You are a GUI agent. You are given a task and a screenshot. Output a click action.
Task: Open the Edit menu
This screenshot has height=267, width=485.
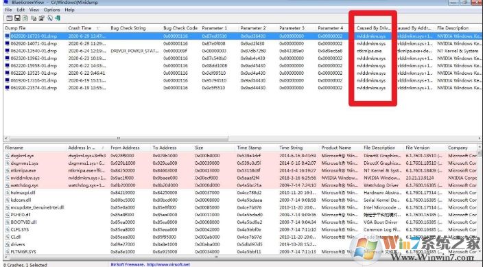coord(21,10)
